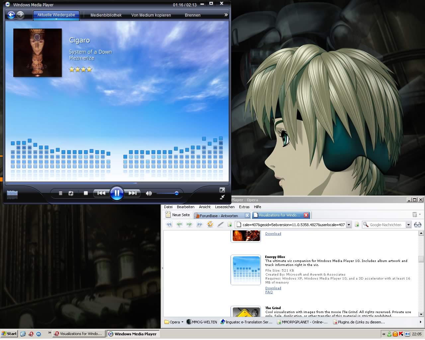Open the Media Player equalizer visualization icon
Image resolution: width=425 pixels, height=340 pixels.
coord(12,195)
